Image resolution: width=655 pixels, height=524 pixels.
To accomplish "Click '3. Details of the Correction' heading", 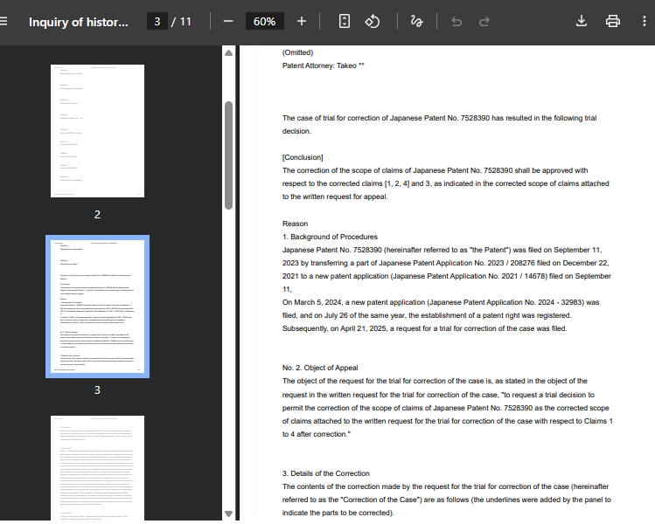I will coord(326,473).
